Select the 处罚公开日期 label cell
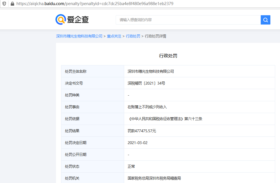This screenshot has width=280, height=183. click(x=93, y=155)
